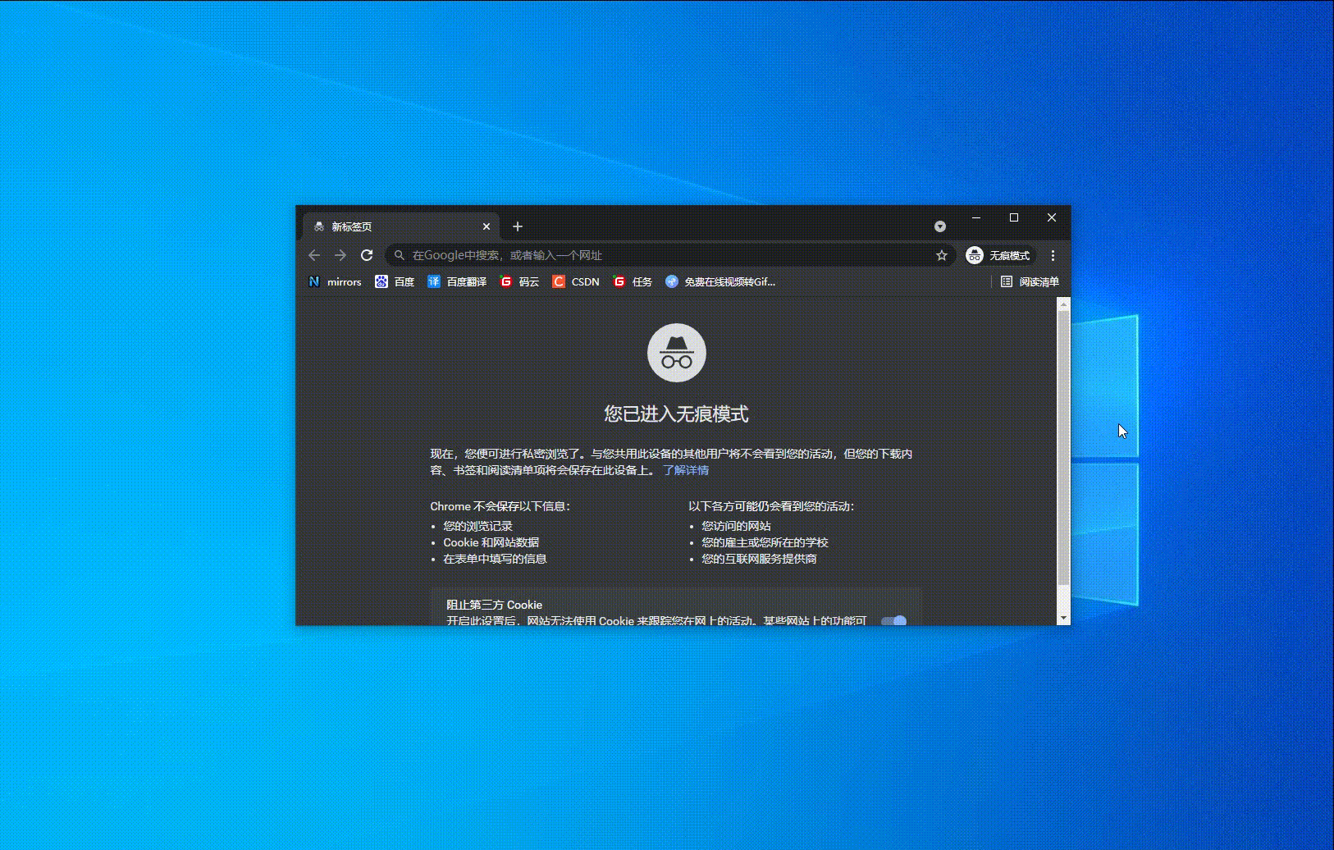Click the 在表单中填写的信息 list item
1334x850 pixels.
coord(495,559)
